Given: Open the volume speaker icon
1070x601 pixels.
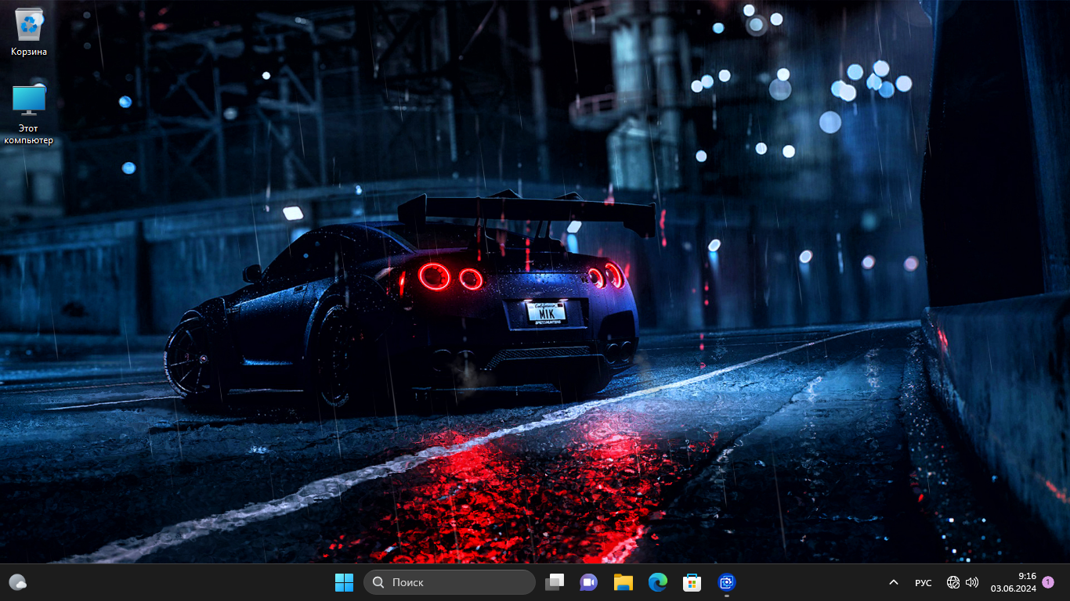Looking at the screenshot, I should point(972,582).
